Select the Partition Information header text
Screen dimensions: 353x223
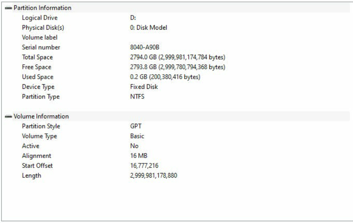click(42, 8)
